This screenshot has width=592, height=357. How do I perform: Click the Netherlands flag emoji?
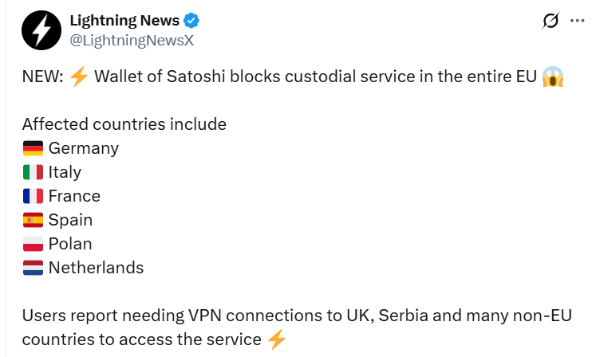pyautogui.click(x=33, y=268)
